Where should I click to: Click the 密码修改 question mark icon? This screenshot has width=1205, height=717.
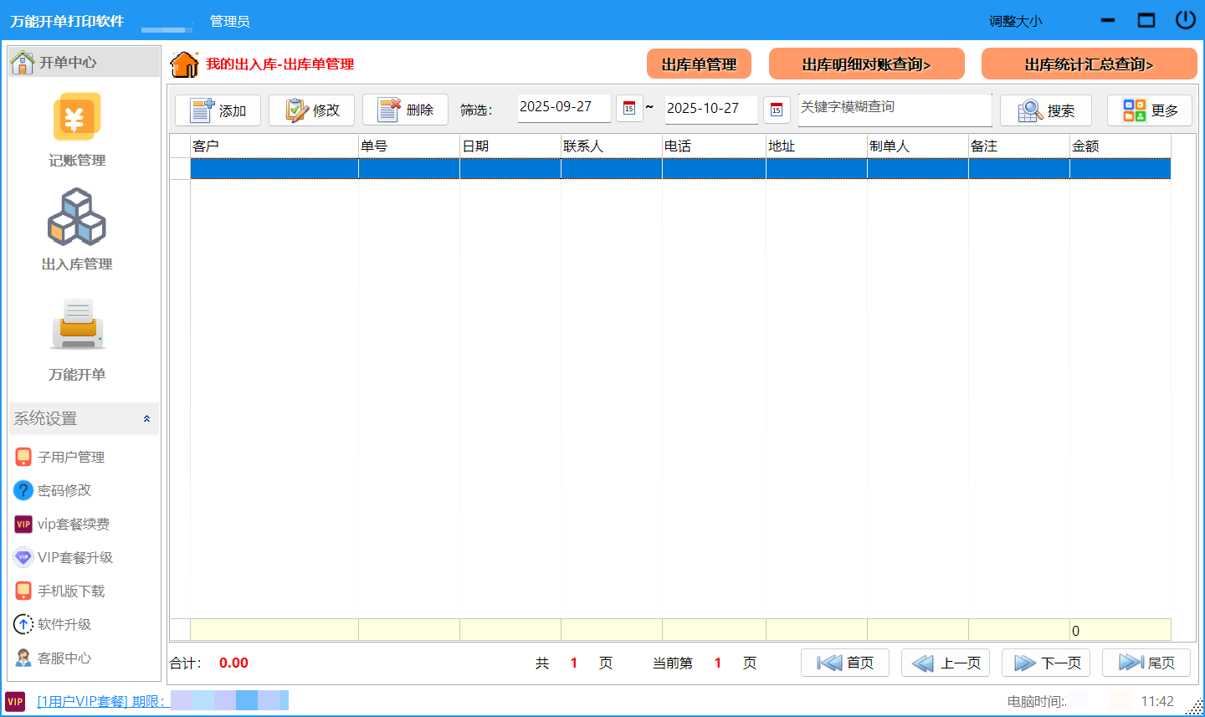[x=23, y=490]
